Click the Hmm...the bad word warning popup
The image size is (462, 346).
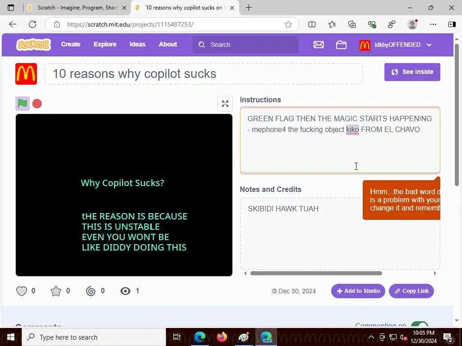pyautogui.click(x=401, y=200)
